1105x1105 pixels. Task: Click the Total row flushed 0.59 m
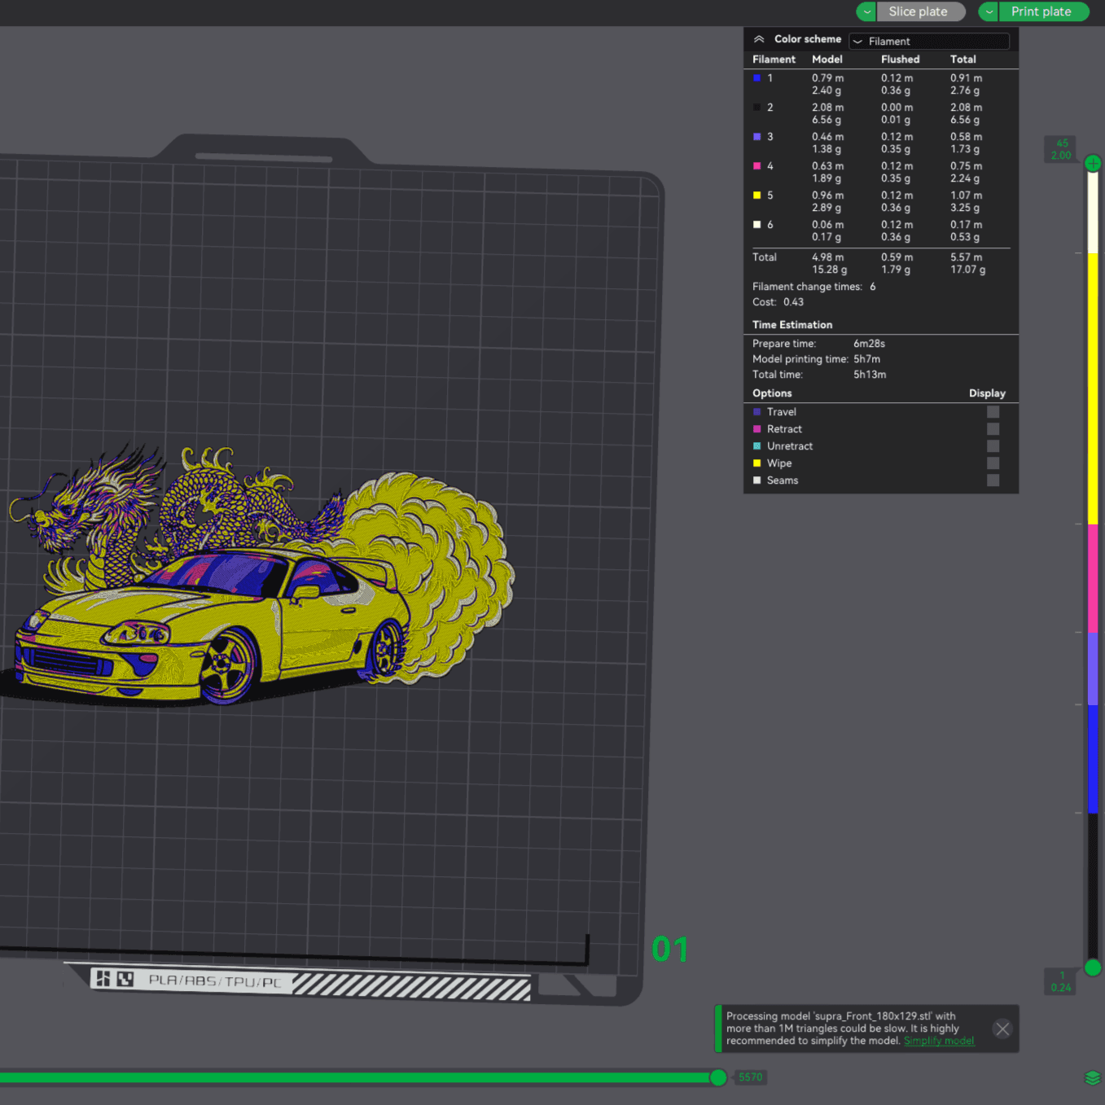coord(897,257)
